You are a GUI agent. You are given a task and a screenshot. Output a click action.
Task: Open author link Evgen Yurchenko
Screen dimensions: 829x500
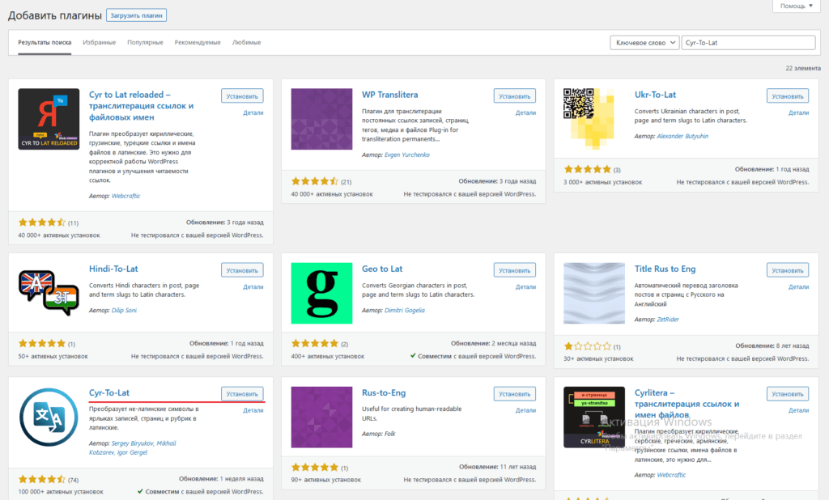point(407,155)
